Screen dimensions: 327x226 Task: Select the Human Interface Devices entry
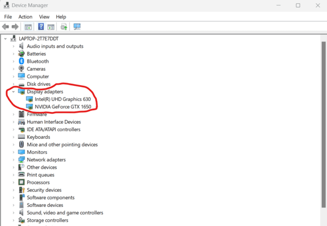coord(54,122)
